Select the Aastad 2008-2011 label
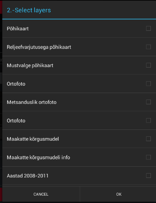The width and height of the screenshot is (156, 203). [28, 176]
